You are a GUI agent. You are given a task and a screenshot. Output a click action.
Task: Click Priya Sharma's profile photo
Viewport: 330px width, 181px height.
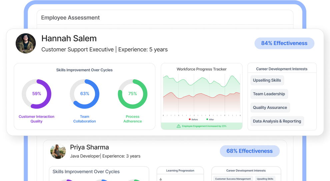[x=58, y=151]
